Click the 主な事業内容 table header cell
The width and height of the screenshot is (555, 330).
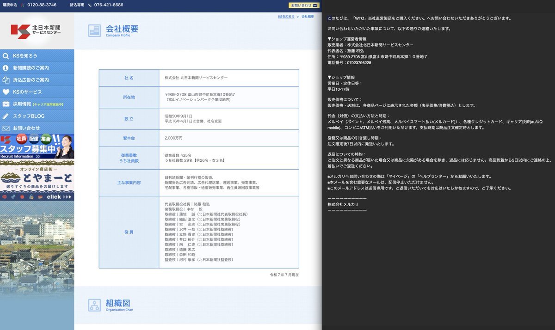click(x=129, y=183)
